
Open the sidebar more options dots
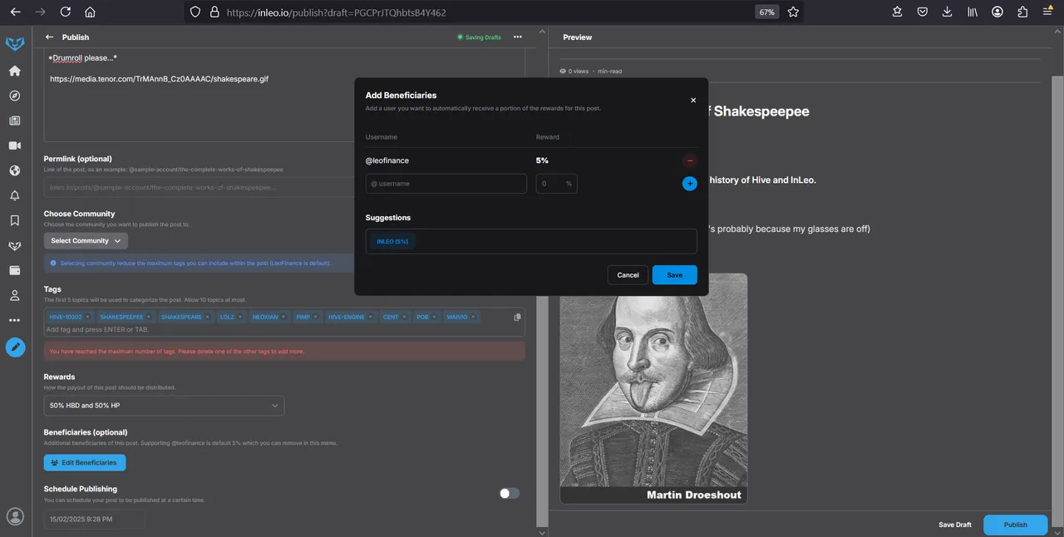(x=15, y=320)
